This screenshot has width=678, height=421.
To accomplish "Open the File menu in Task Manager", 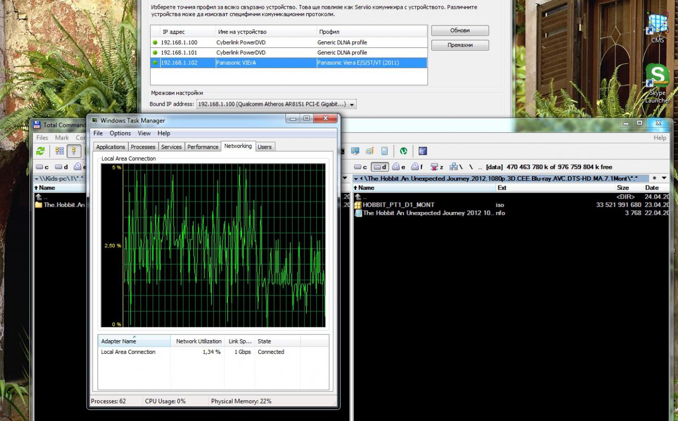I will coord(98,133).
